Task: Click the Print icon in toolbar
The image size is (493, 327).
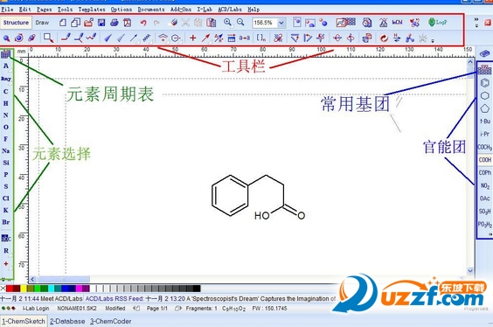Action: (115, 23)
